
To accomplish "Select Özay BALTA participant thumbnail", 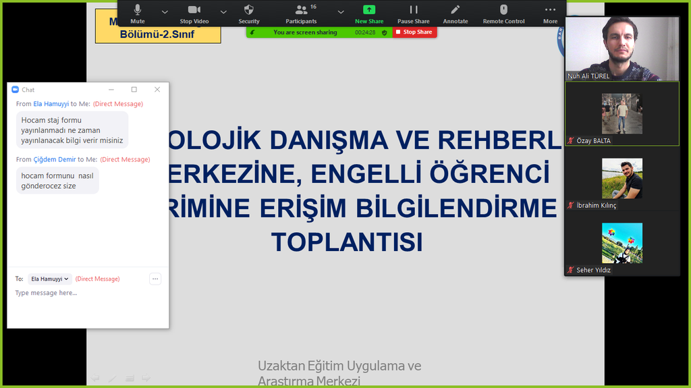I will click(x=622, y=114).
